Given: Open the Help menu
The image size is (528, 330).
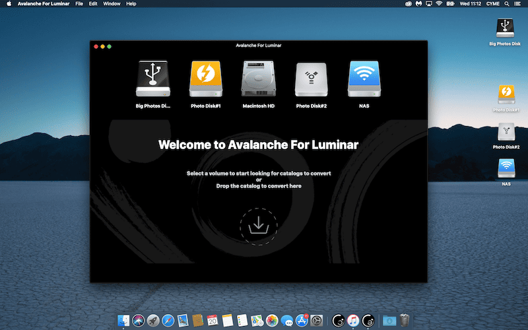Looking at the screenshot, I should (x=131, y=4).
